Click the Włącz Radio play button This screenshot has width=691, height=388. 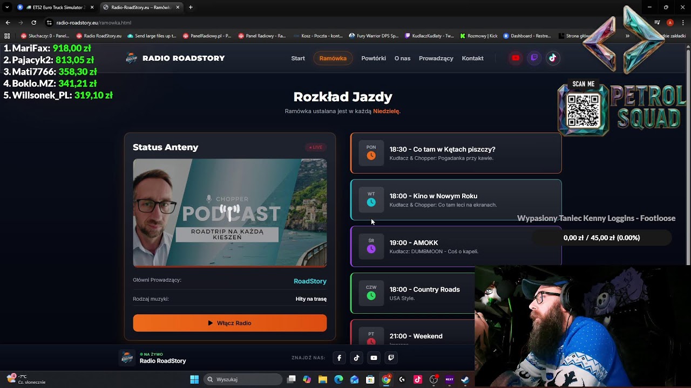(x=230, y=323)
